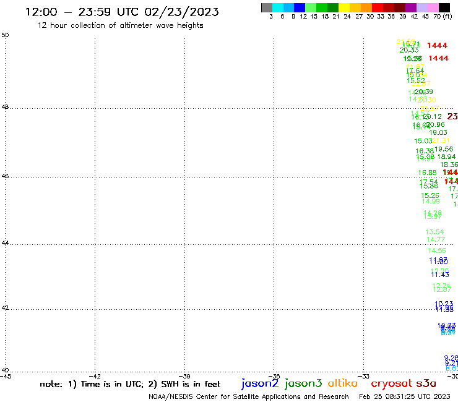This screenshot has height=402, width=458.
Task: Pick the purple swatch in the color scale
Action: tap(411, 7)
